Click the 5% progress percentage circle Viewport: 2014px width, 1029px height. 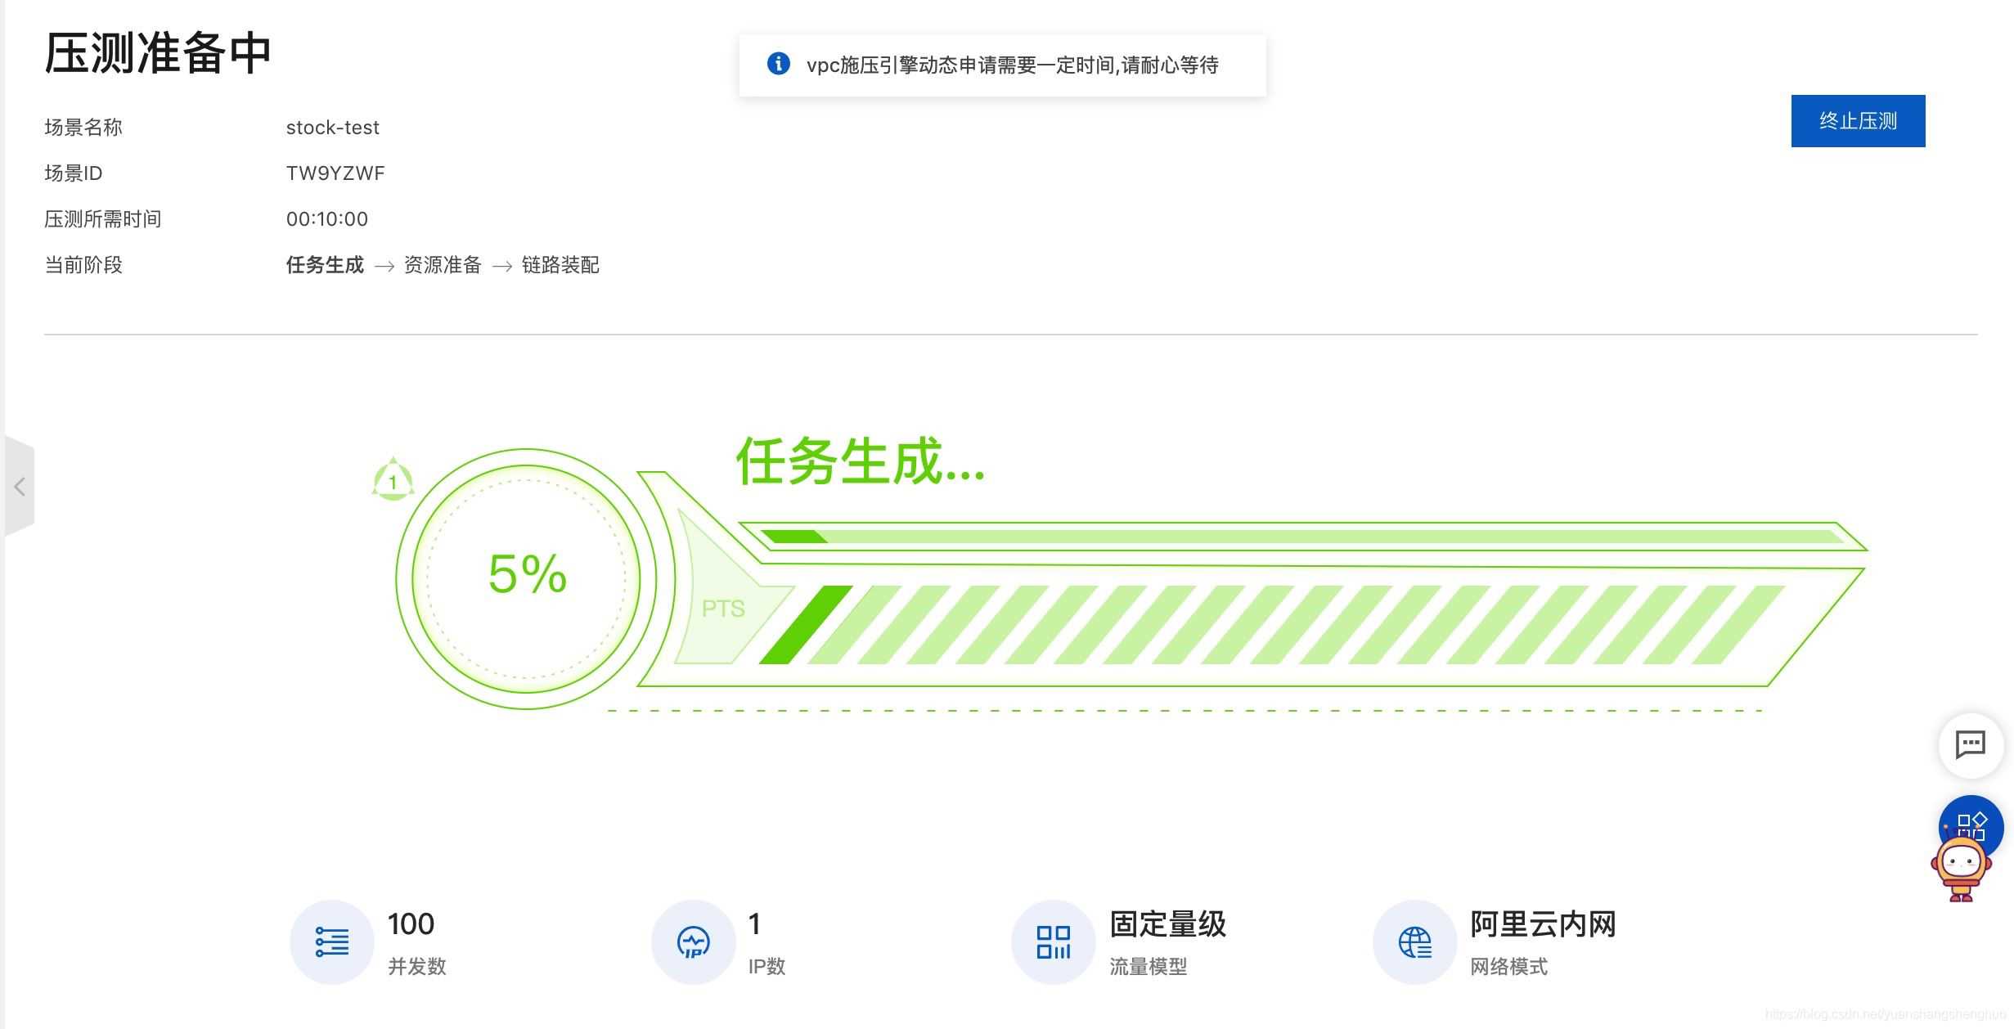(x=527, y=575)
